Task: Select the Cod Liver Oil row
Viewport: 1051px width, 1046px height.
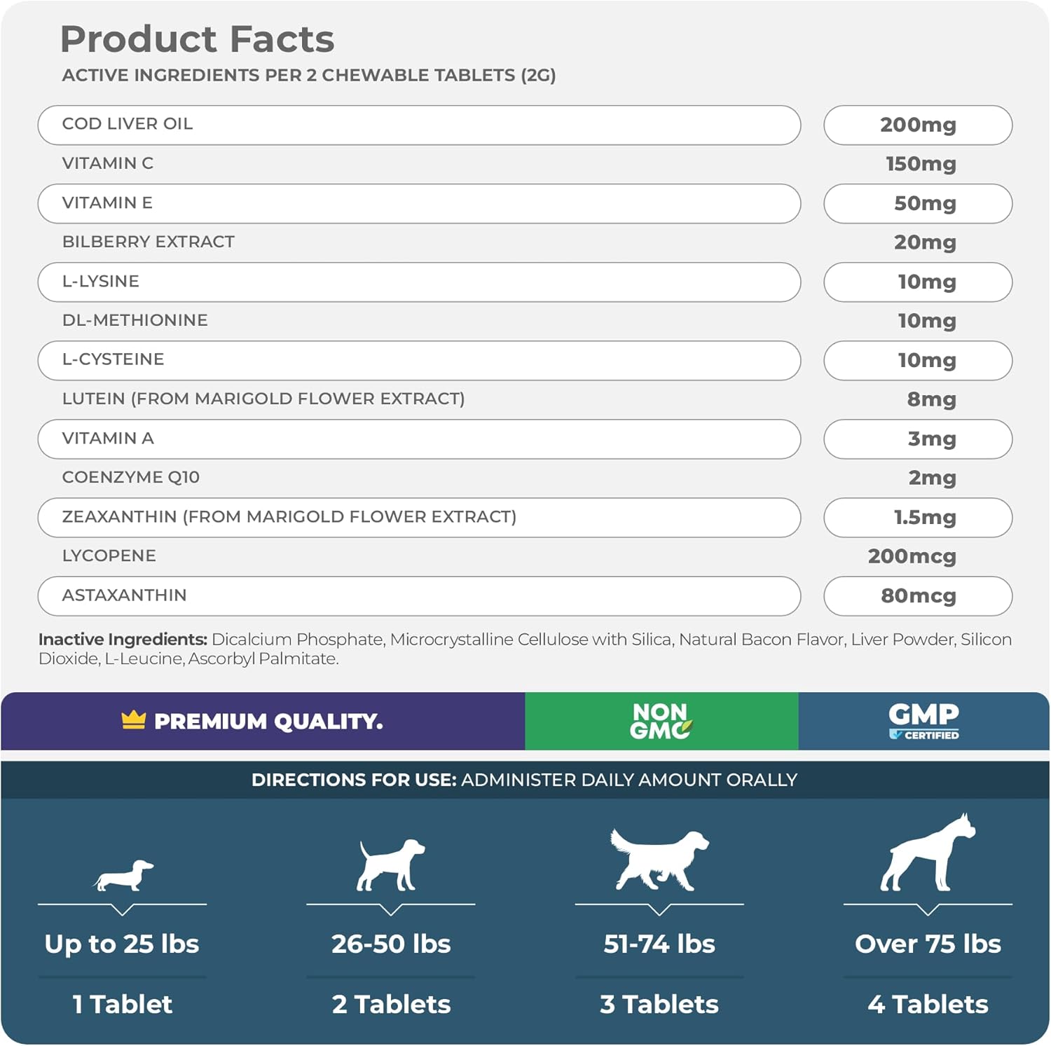Action: (x=419, y=125)
